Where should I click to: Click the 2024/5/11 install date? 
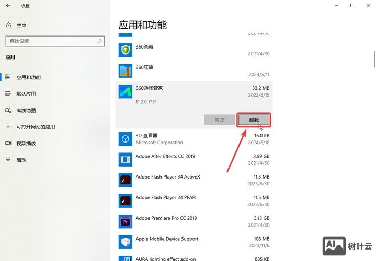pos(259,75)
